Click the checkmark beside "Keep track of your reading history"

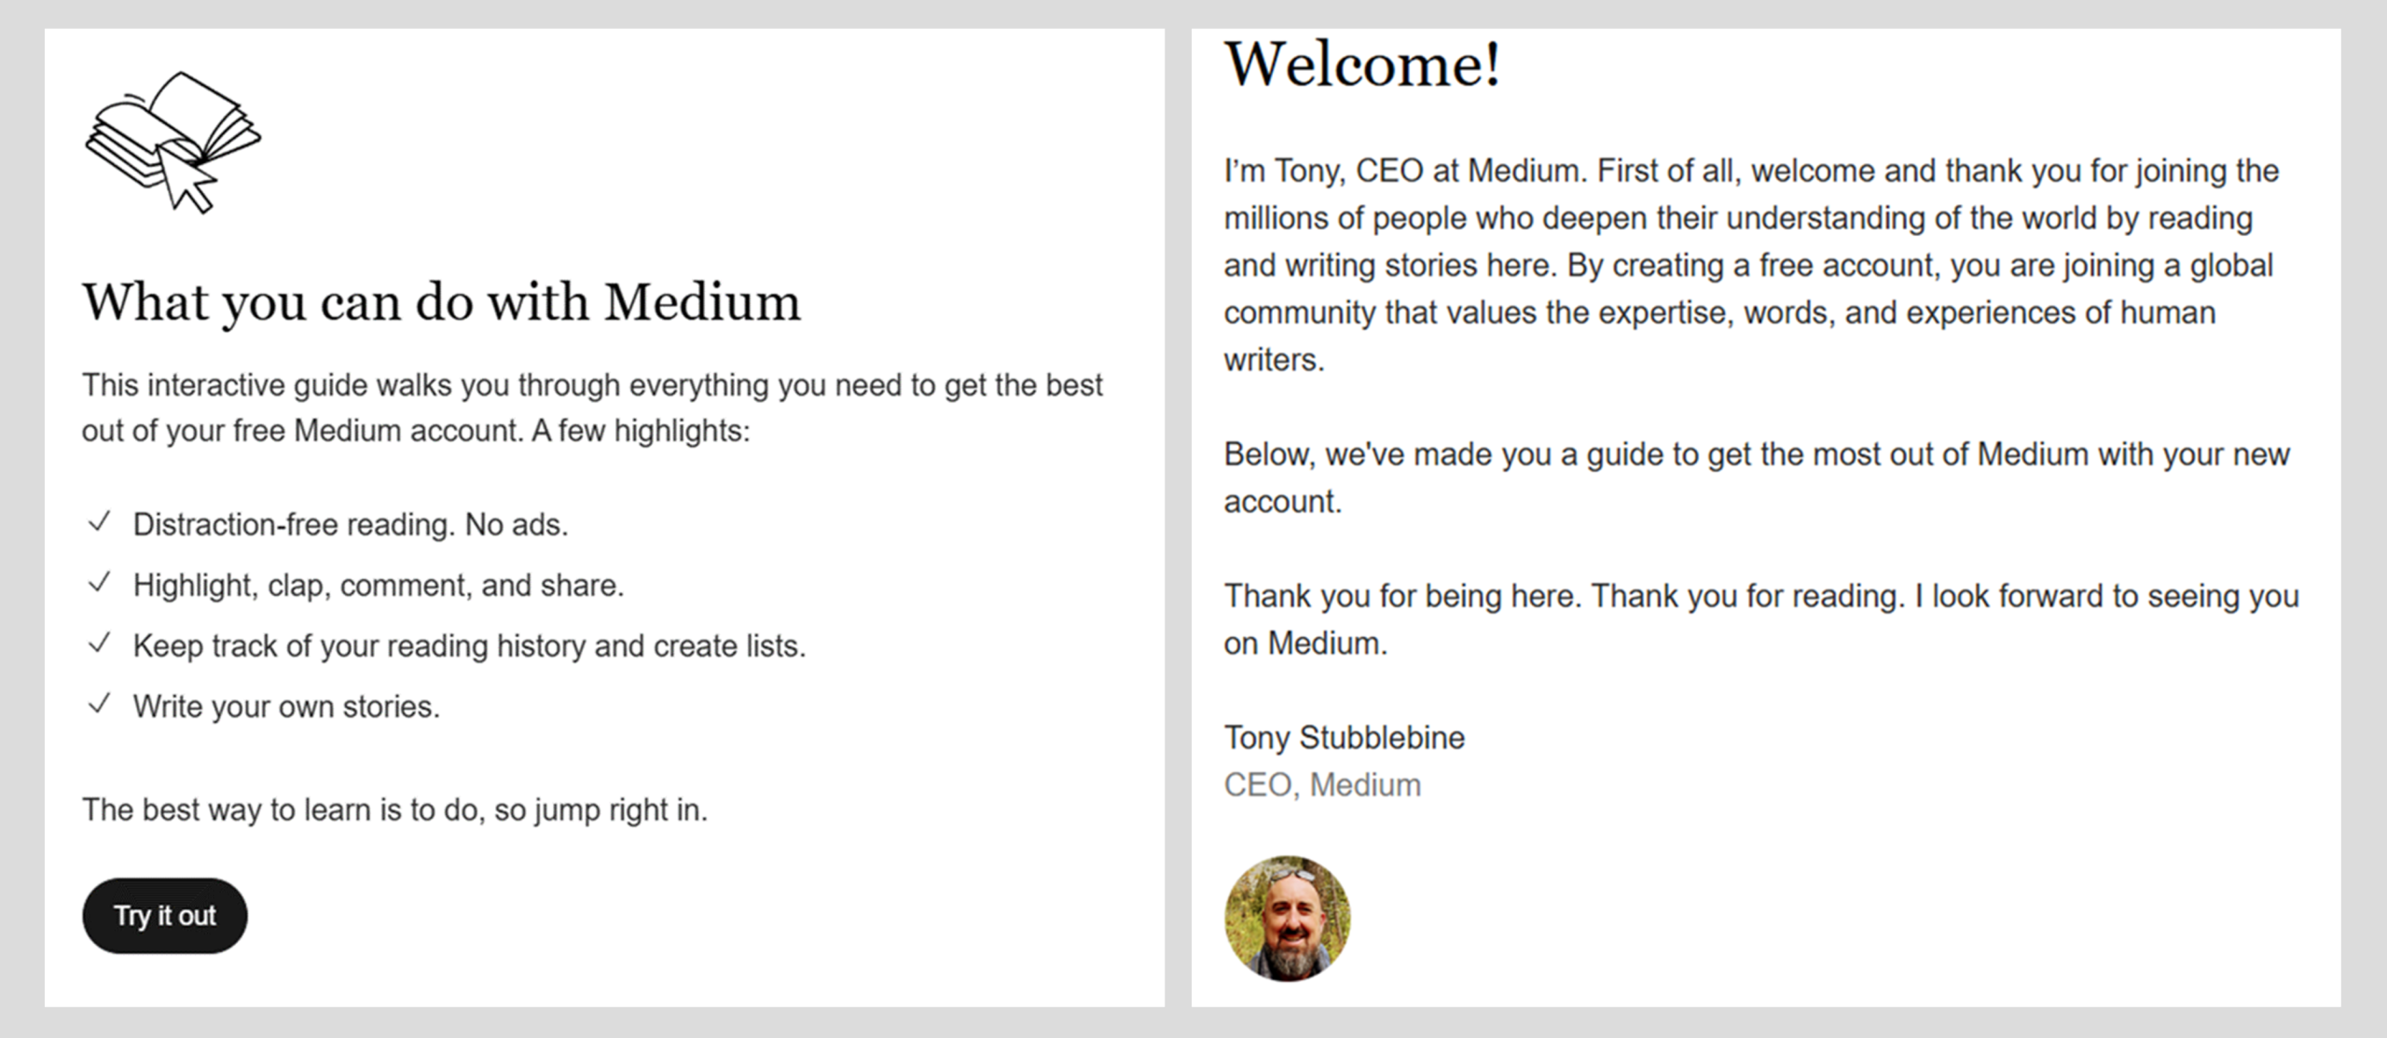tap(100, 644)
